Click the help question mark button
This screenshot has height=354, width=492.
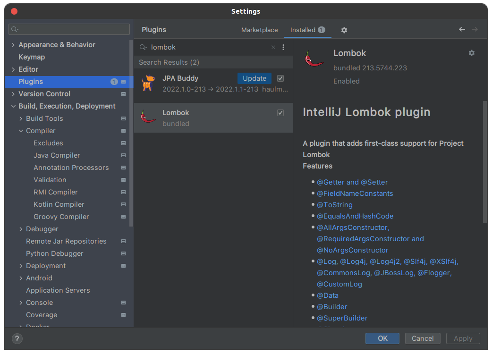point(17,338)
